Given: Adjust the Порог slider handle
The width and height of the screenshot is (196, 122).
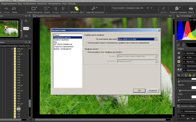Looking at the screenshot, I should (x=179, y=100).
